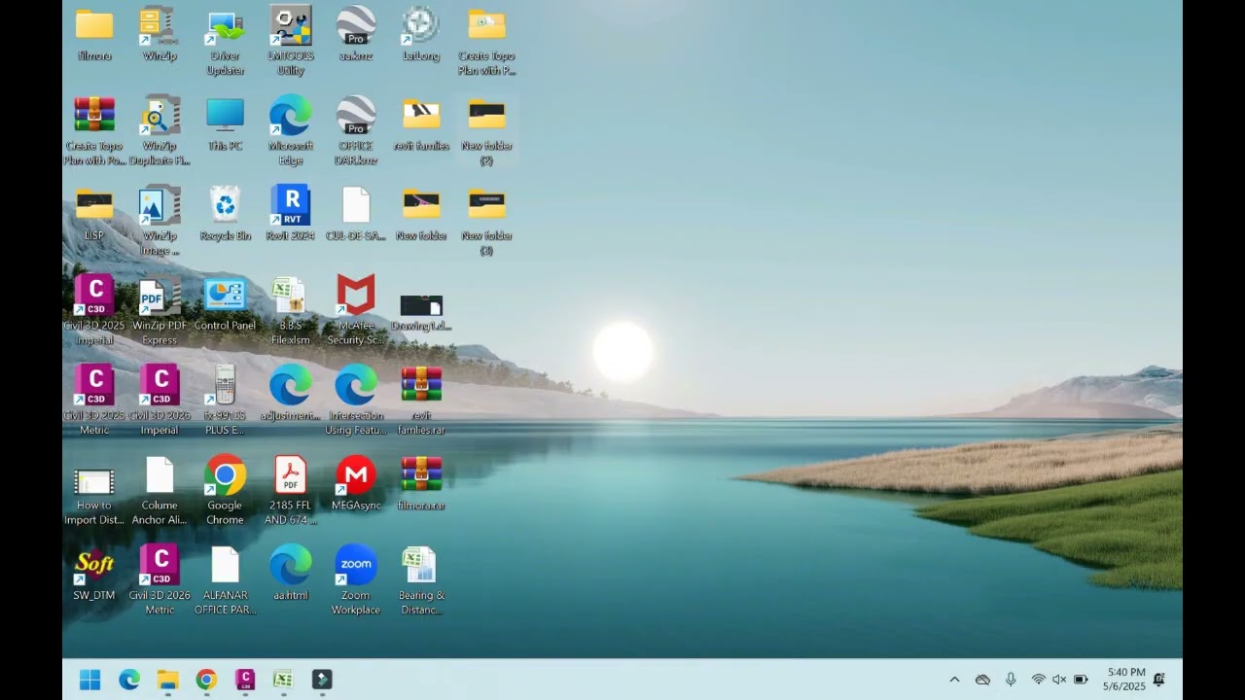The image size is (1245, 700).
Task: Open the clock showing 5:40 PM
Action: tap(1124, 680)
